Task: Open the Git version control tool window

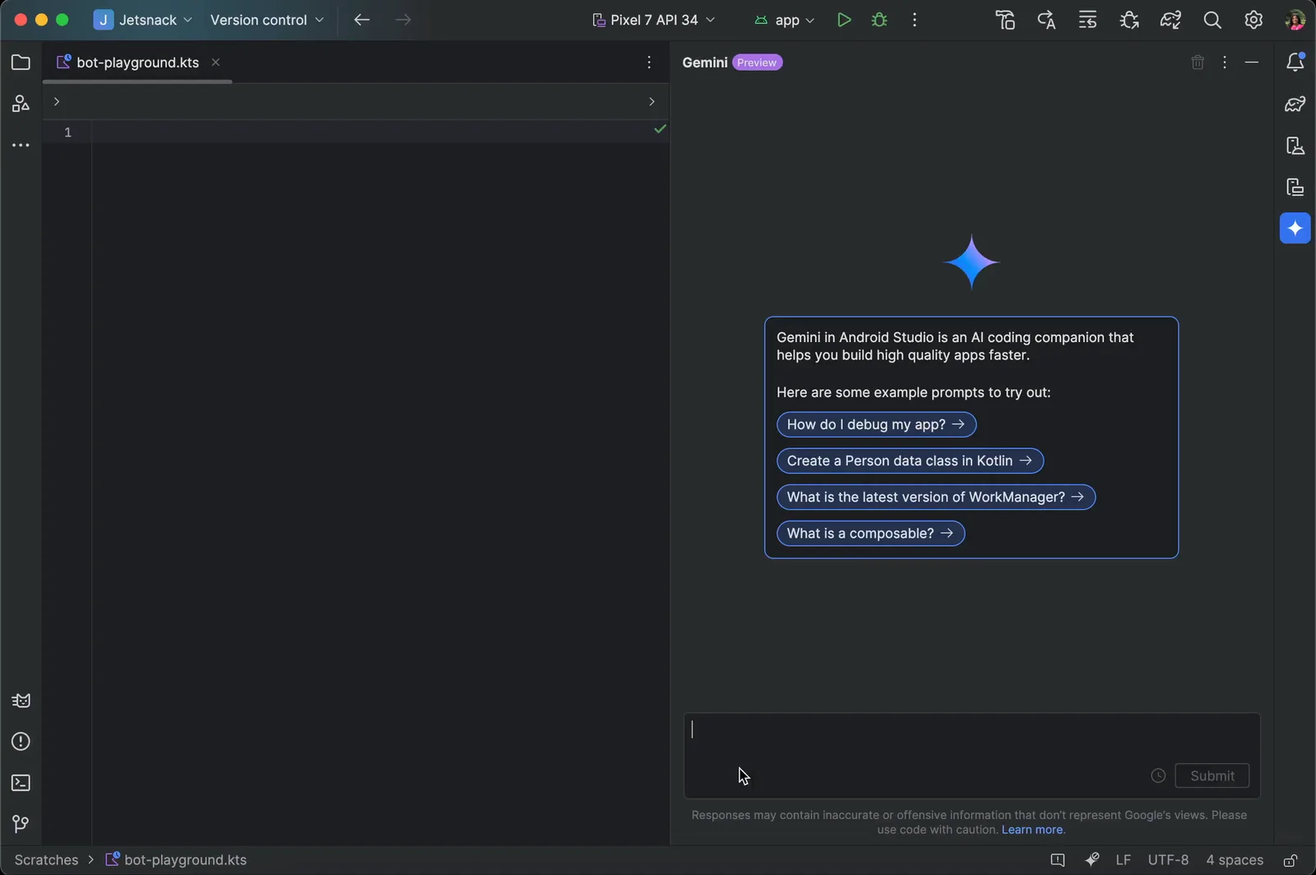Action: pos(21,824)
